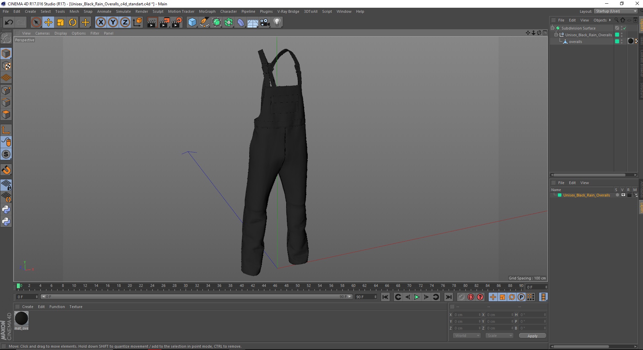Click the record active objects button
Viewport: 643px width, 350px height.
click(x=461, y=297)
